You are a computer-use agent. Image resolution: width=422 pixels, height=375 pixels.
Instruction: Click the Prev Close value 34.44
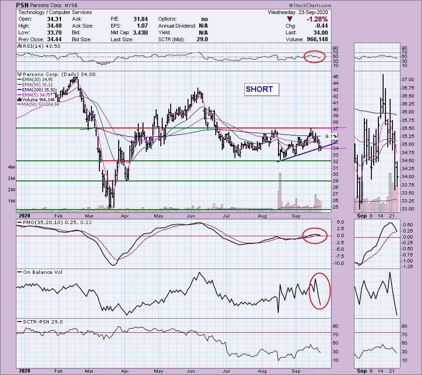54,39
